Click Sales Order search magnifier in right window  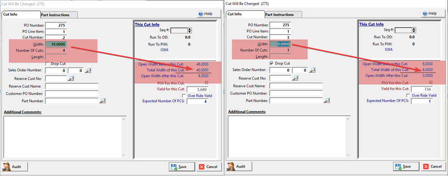click(312, 70)
